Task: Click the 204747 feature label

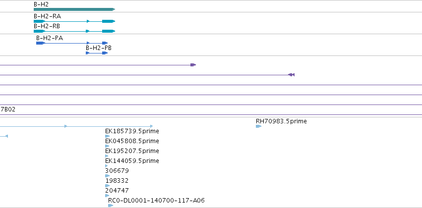Action: point(117,191)
